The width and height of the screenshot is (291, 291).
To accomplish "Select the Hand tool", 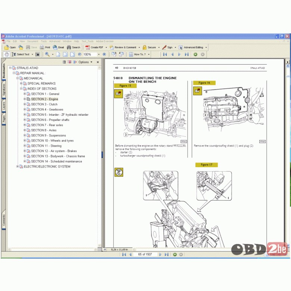I will tap(7, 54).
